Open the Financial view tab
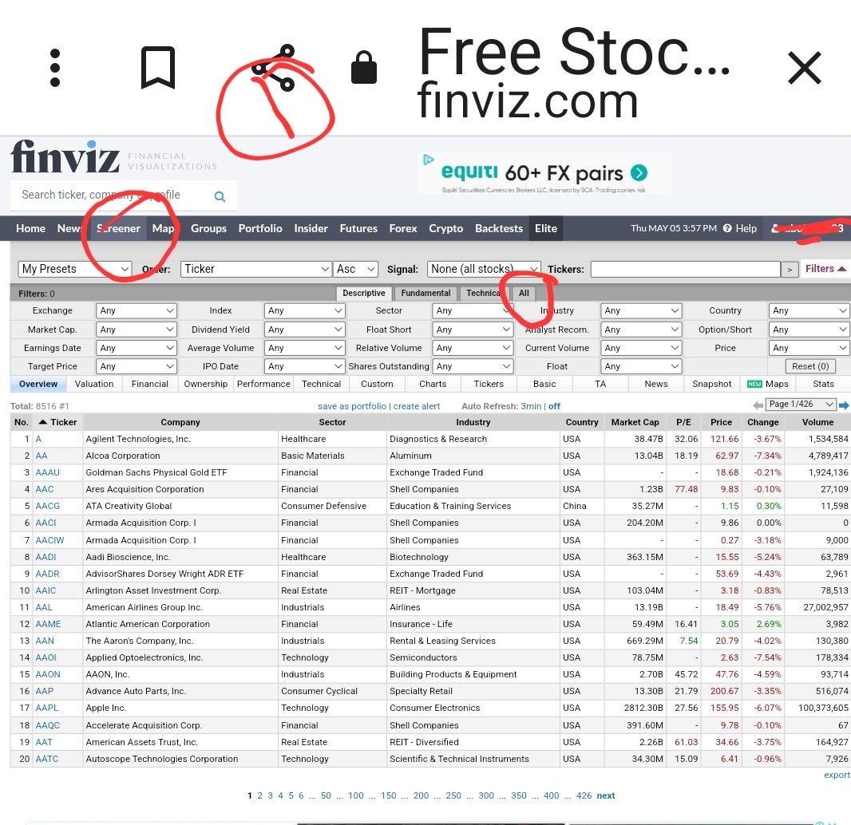 click(x=150, y=384)
